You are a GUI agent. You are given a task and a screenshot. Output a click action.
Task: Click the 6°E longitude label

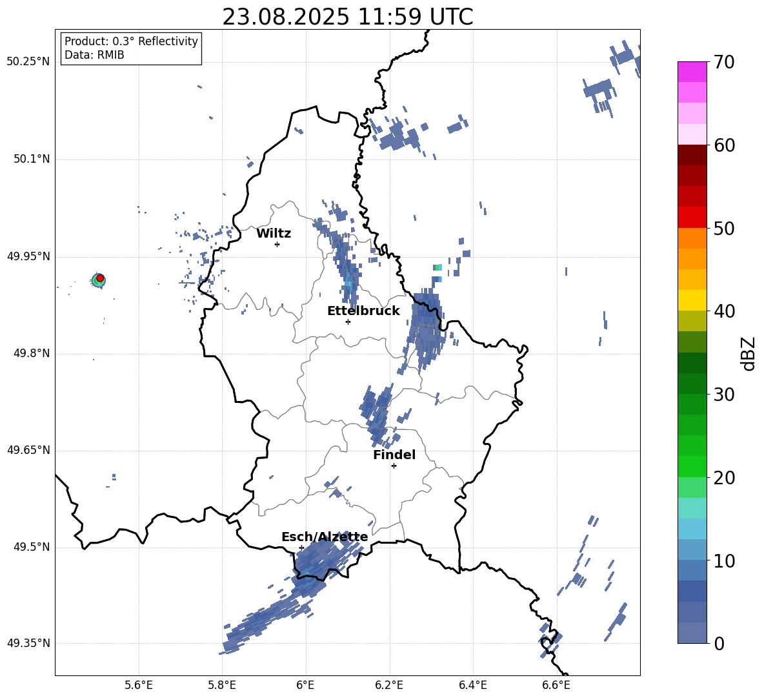(x=305, y=685)
